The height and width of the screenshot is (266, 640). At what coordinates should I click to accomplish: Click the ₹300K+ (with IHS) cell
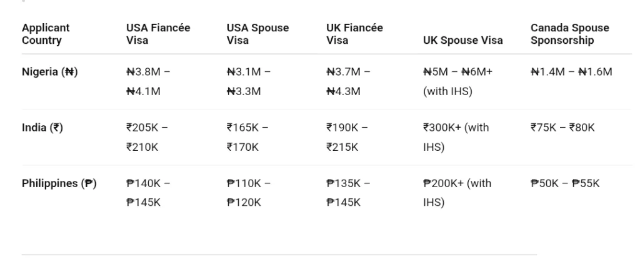[456, 137]
